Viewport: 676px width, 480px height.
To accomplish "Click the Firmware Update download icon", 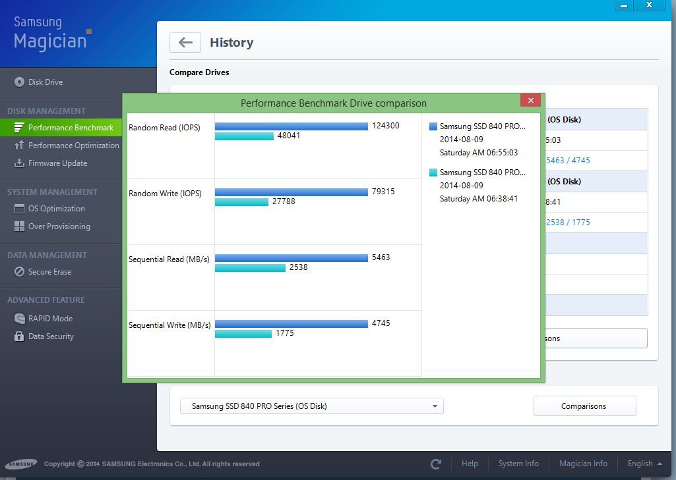I will pos(19,163).
